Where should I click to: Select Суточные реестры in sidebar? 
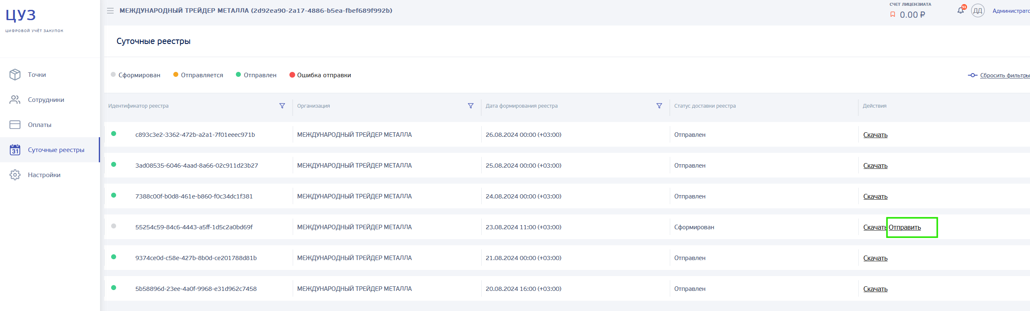pos(50,150)
